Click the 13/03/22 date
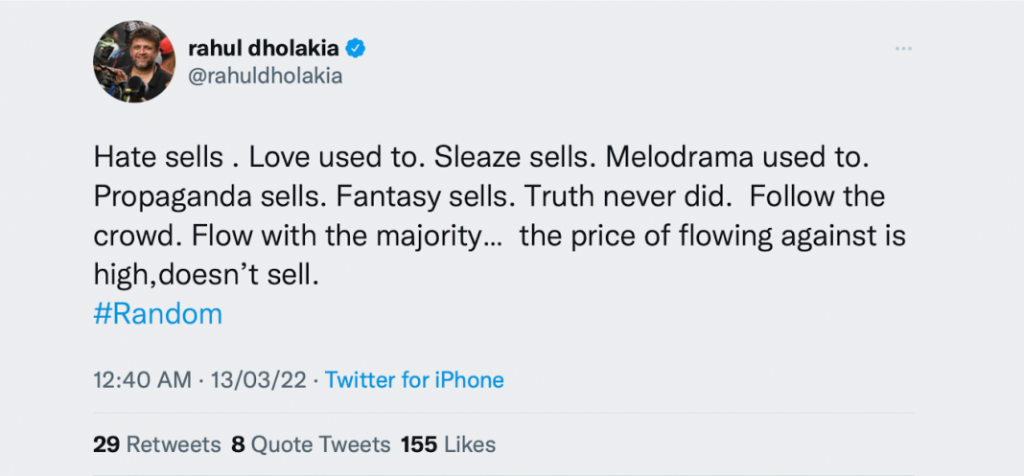Viewport: 1024px width, 476px height. tap(257, 380)
